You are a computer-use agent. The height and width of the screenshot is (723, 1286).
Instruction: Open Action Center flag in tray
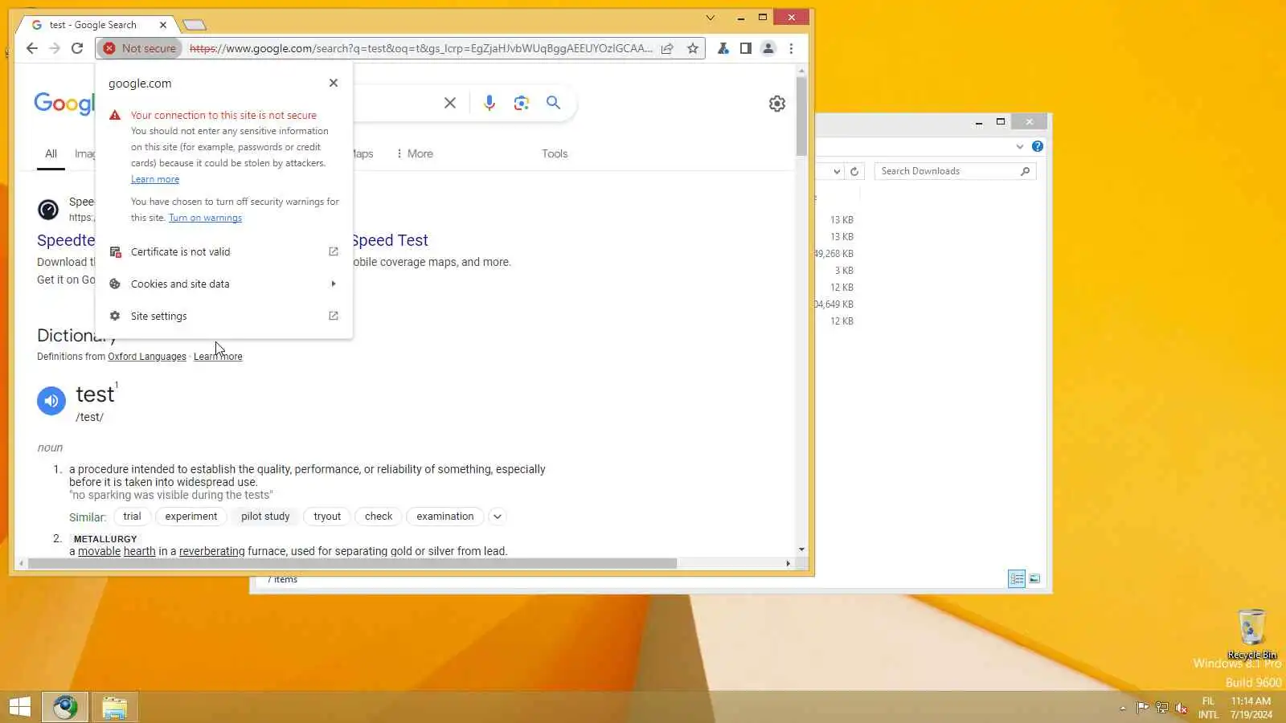1142,708
